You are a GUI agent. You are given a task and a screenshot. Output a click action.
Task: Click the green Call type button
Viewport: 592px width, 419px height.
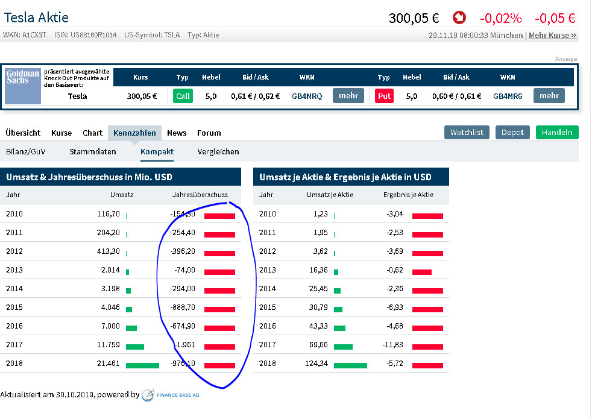183,96
